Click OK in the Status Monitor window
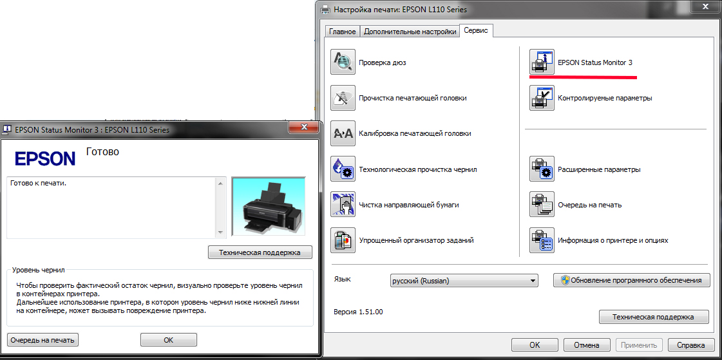The height and width of the screenshot is (360, 722). (169, 340)
